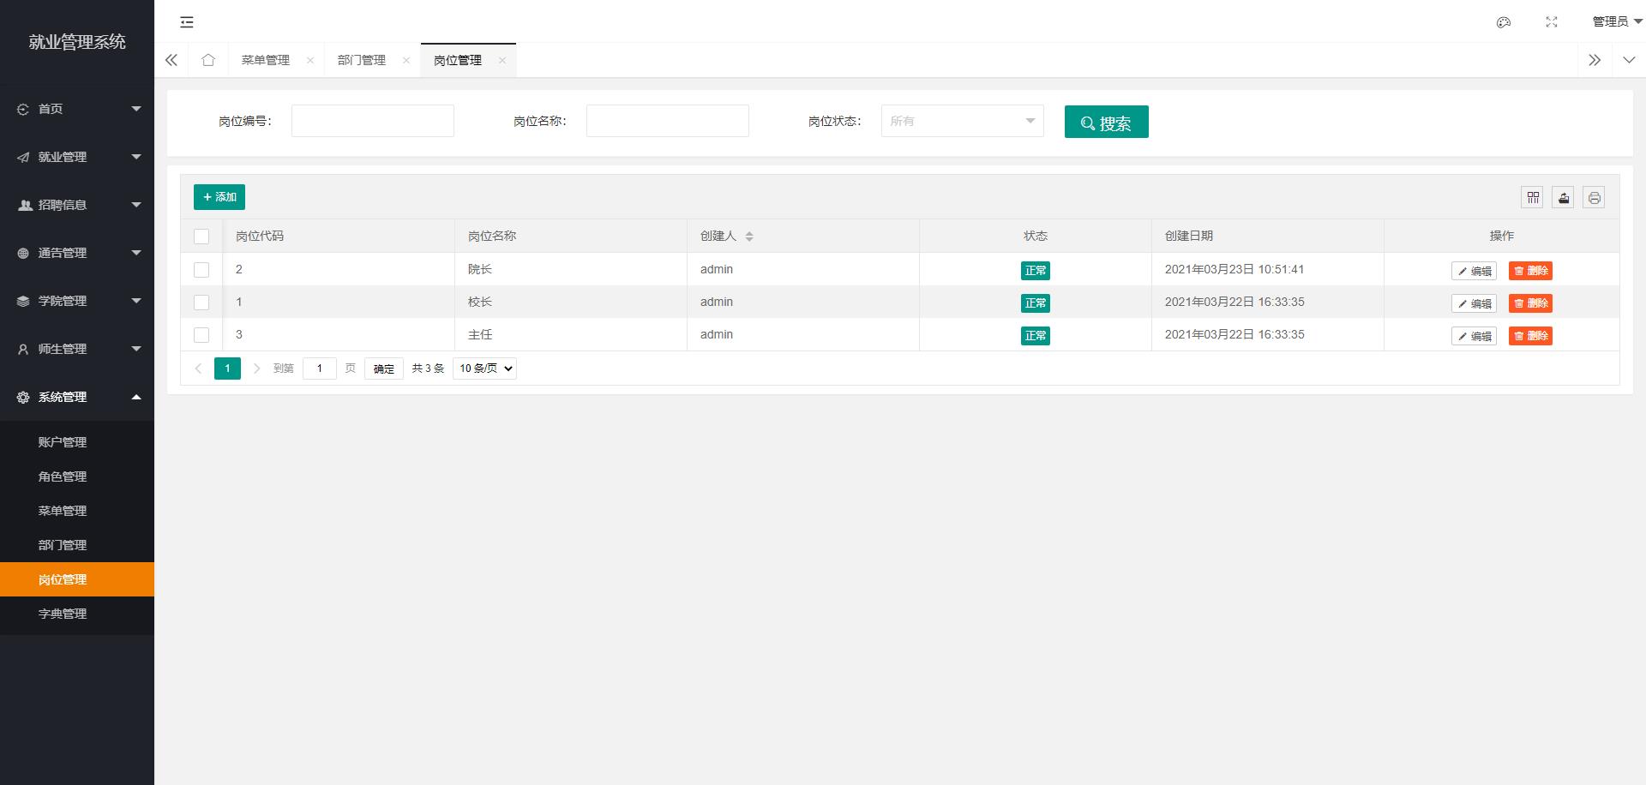
Task: Delete the 院长 row
Action: click(x=1530, y=271)
